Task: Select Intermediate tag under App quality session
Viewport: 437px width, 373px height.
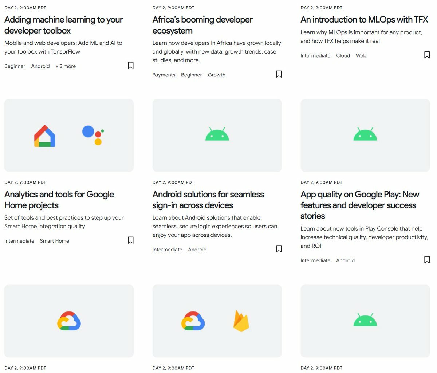Action: (x=315, y=261)
